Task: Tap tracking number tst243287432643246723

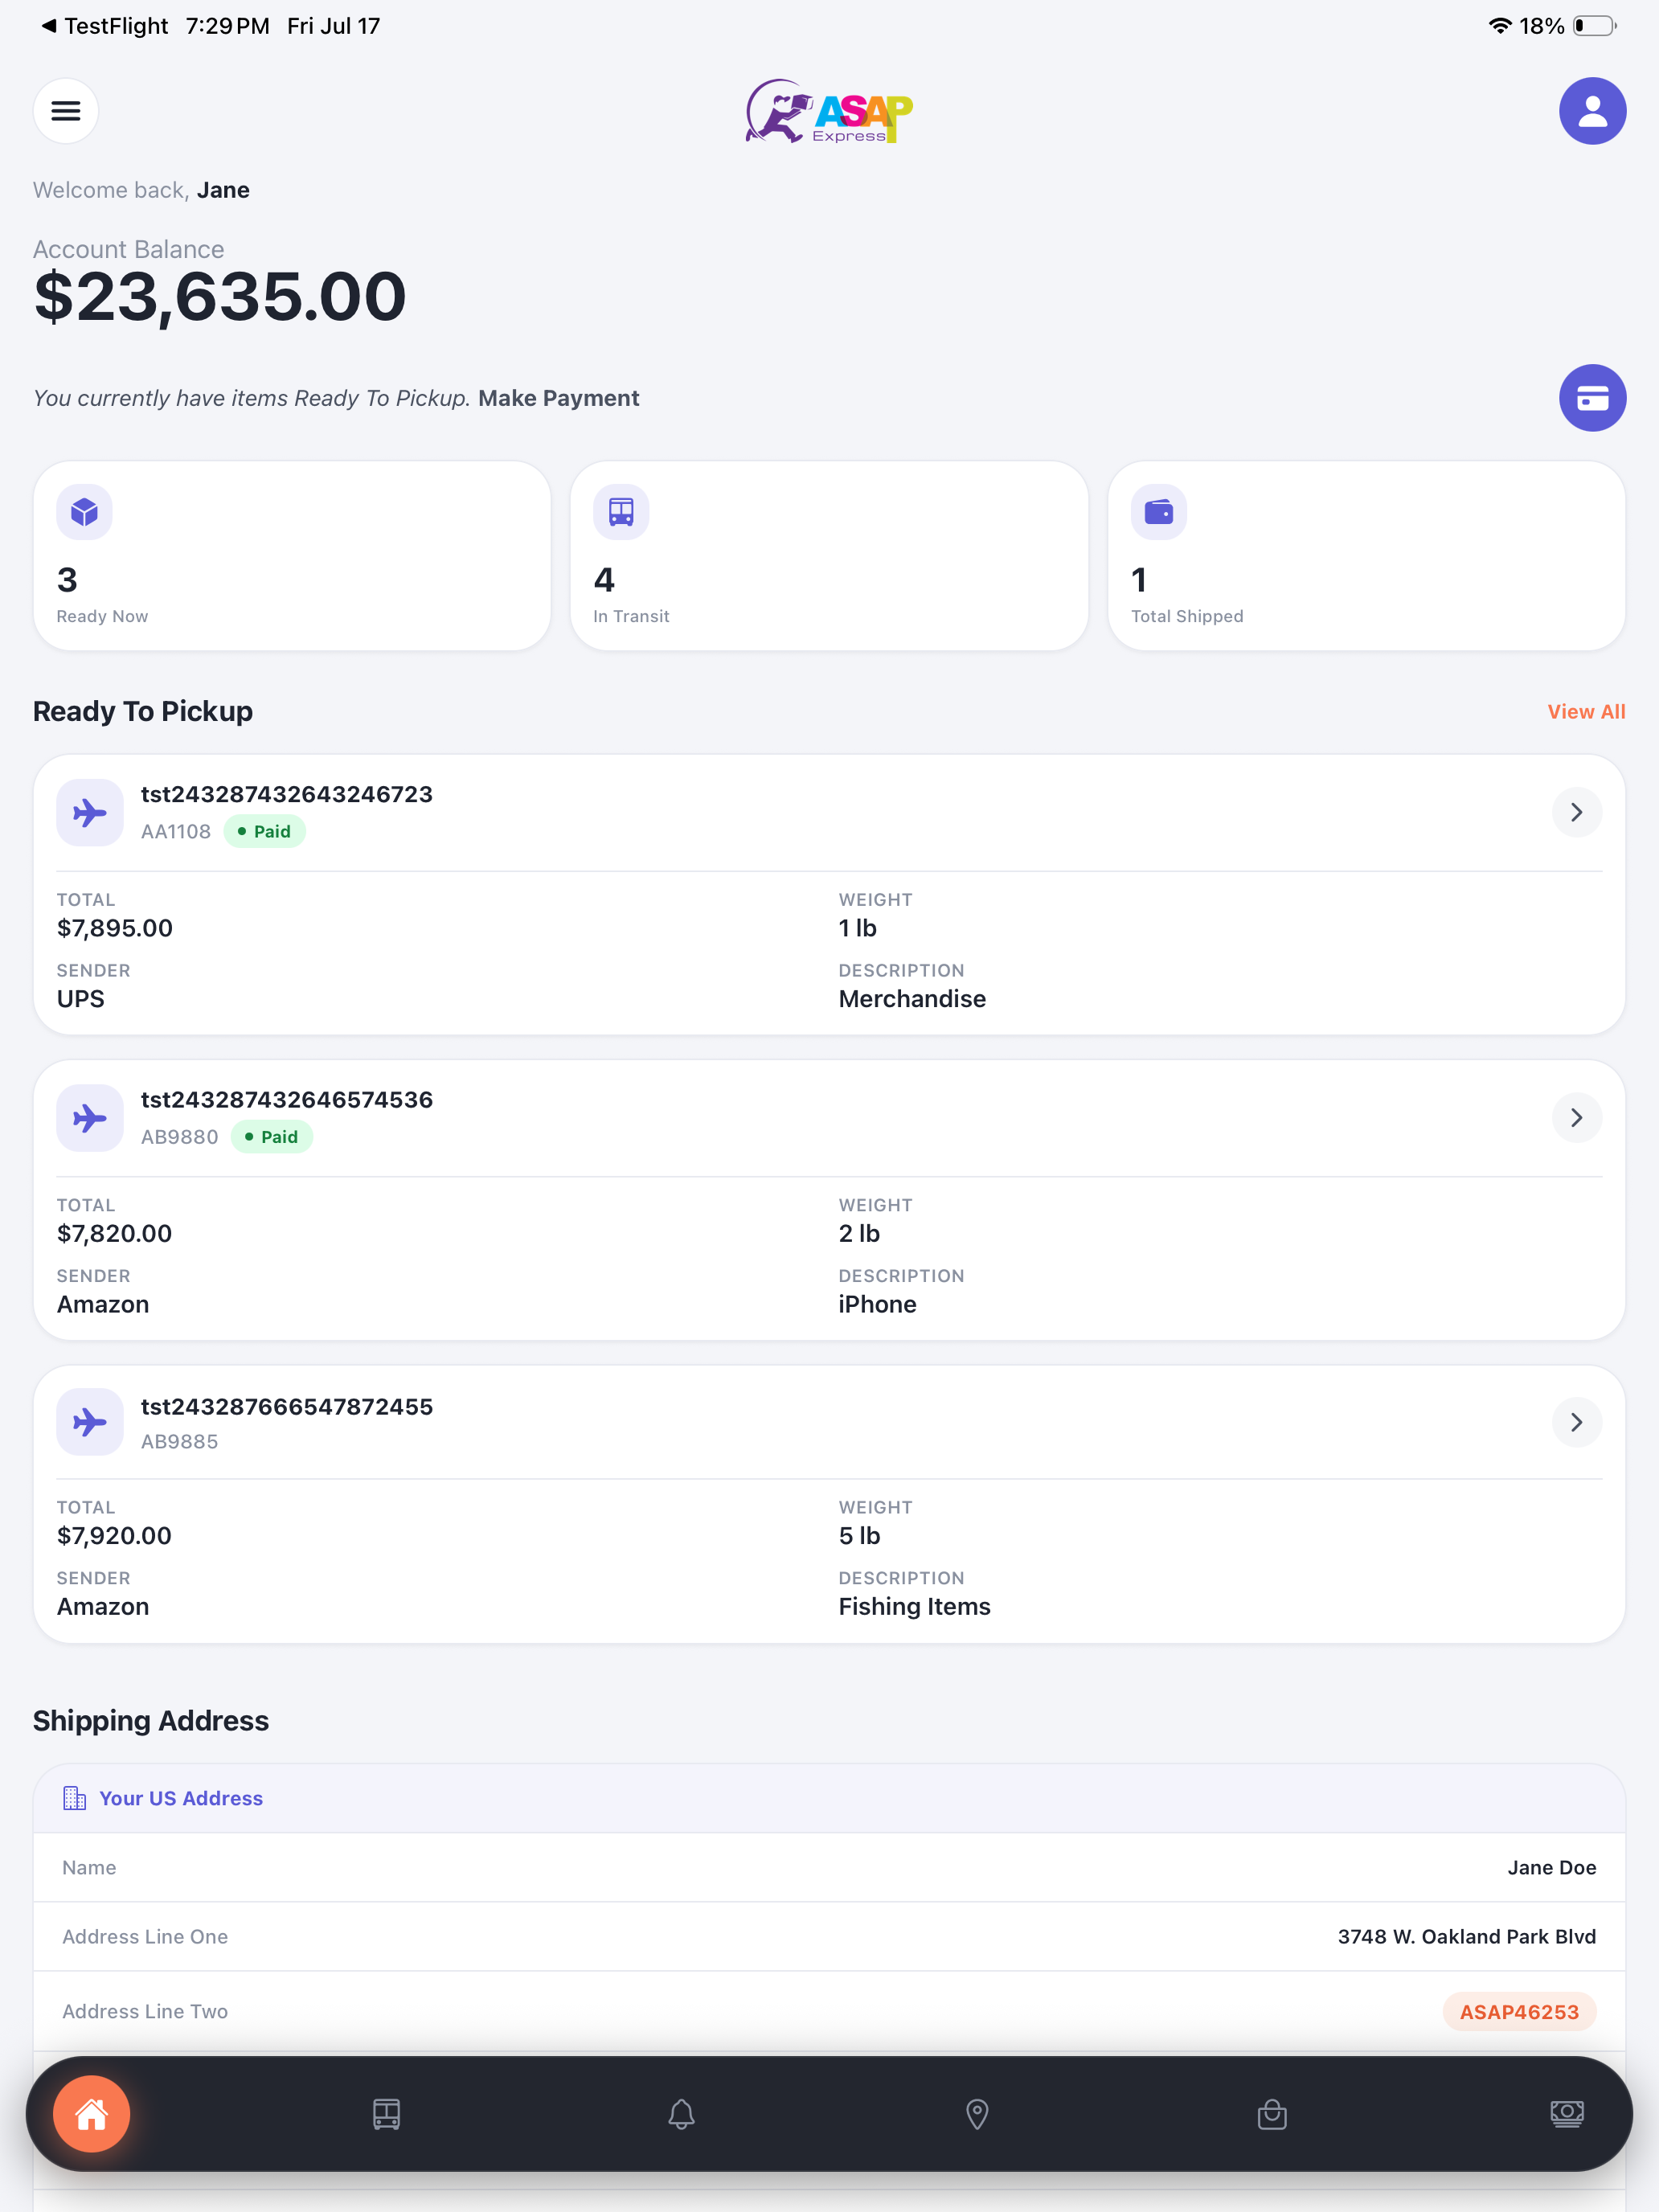Action: pos(287,794)
